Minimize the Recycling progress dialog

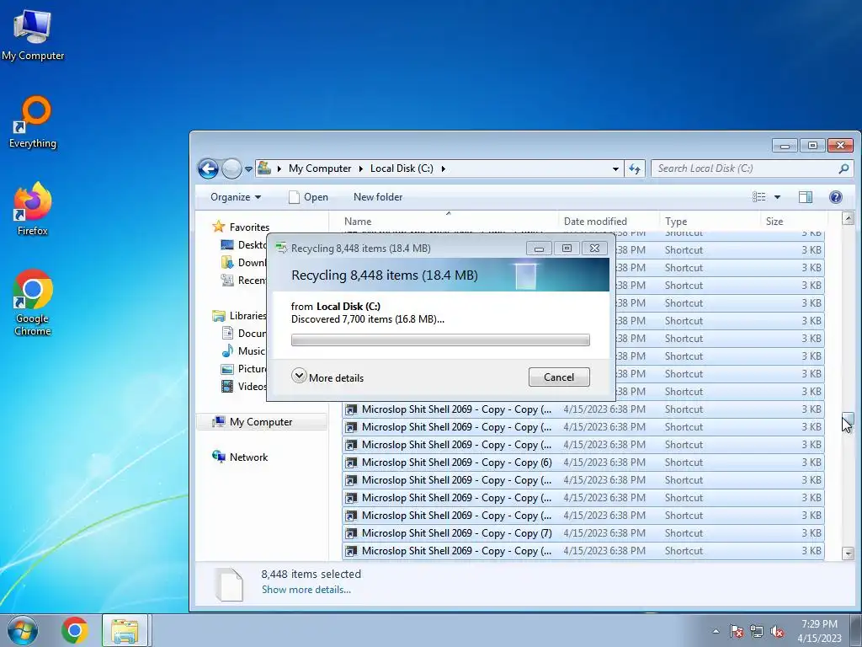point(539,249)
